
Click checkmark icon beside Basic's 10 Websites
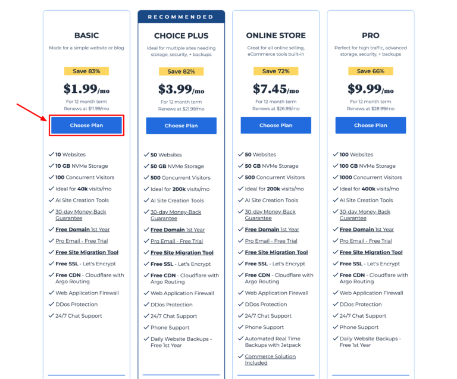(x=51, y=155)
